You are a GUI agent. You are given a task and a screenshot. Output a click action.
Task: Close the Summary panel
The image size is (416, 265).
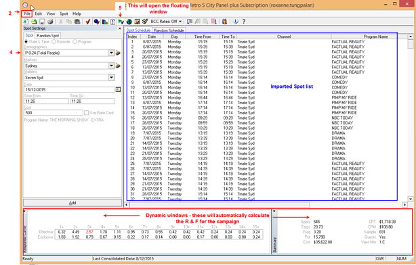point(274,212)
